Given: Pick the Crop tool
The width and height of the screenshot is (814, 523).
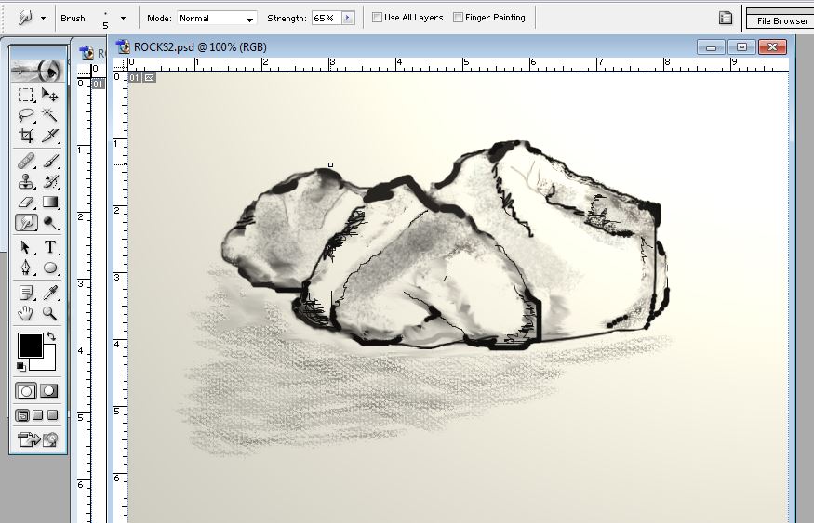Looking at the screenshot, I should click(x=26, y=136).
